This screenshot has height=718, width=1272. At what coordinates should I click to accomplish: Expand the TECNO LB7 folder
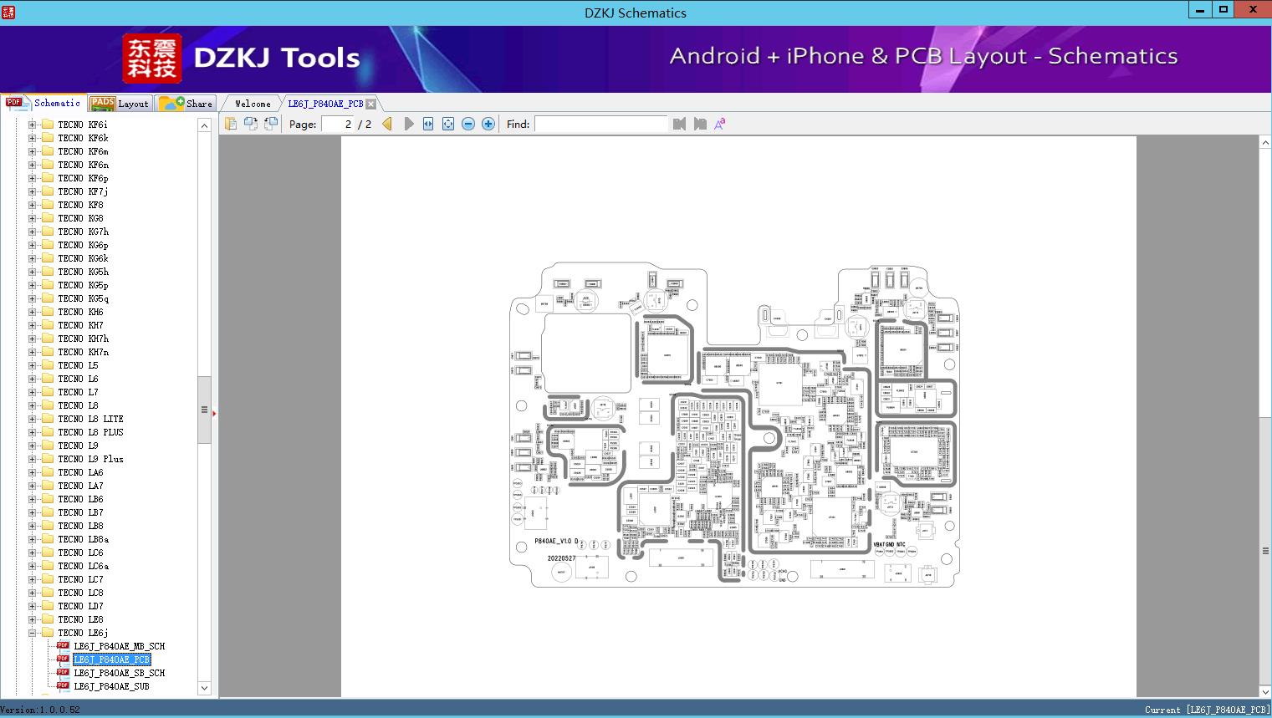[32, 512]
